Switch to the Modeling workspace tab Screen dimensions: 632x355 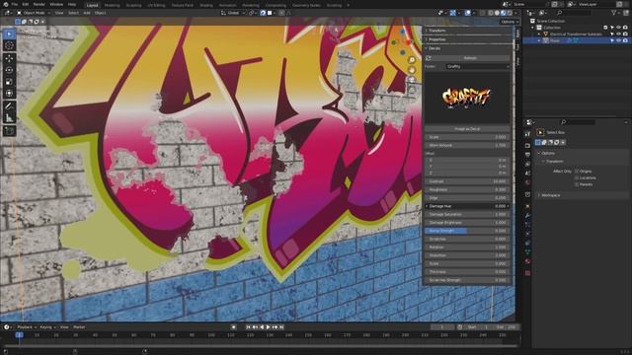tap(112, 5)
